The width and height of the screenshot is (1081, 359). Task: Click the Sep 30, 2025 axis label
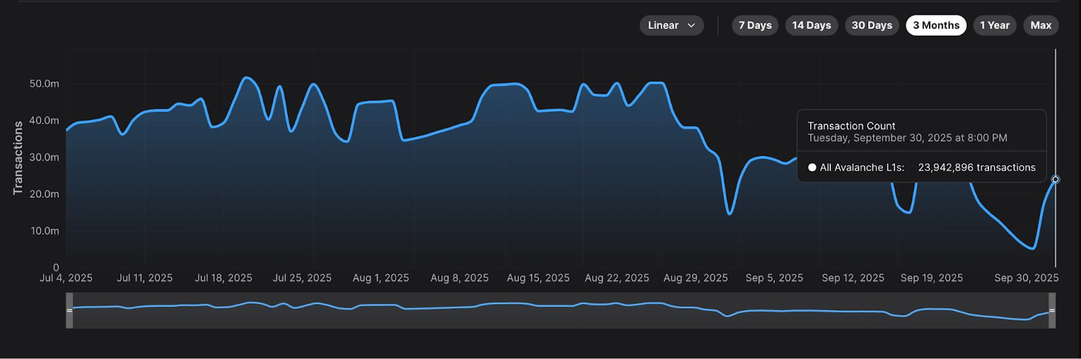coord(1026,278)
